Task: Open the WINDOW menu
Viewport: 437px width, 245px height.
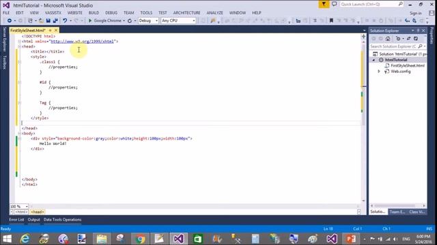Action: click(238, 13)
